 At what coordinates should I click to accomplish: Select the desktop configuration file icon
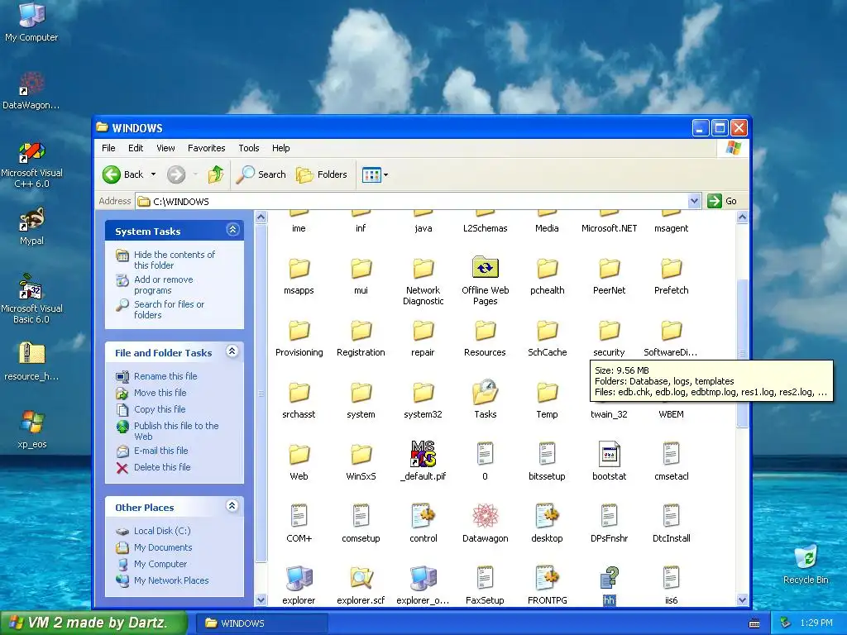click(547, 516)
